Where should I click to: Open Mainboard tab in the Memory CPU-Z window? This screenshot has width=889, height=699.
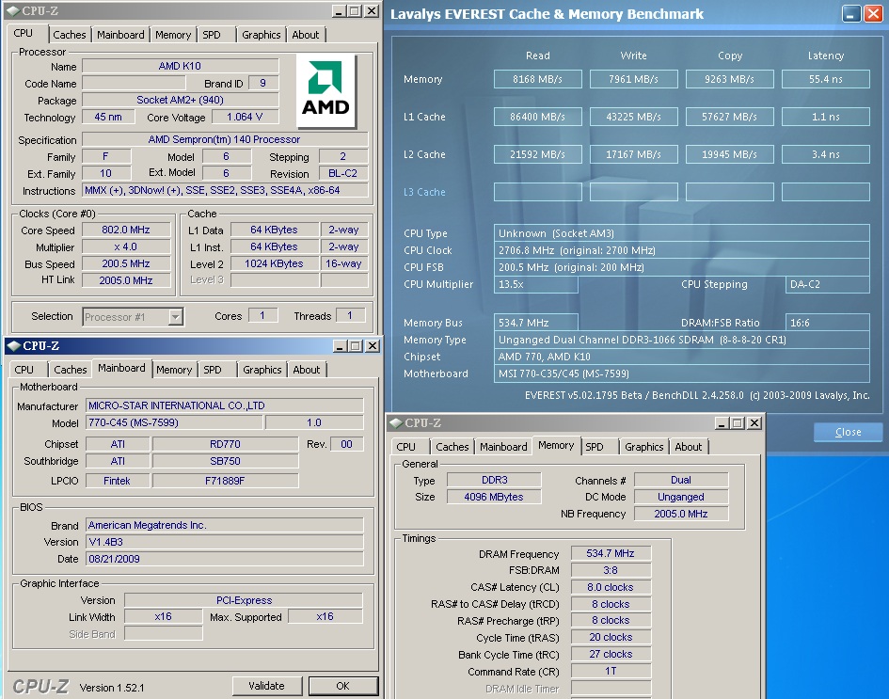point(503,447)
